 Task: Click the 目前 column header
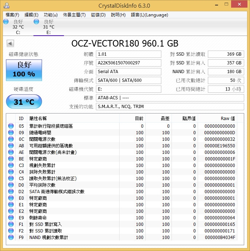click(x=132, y=119)
